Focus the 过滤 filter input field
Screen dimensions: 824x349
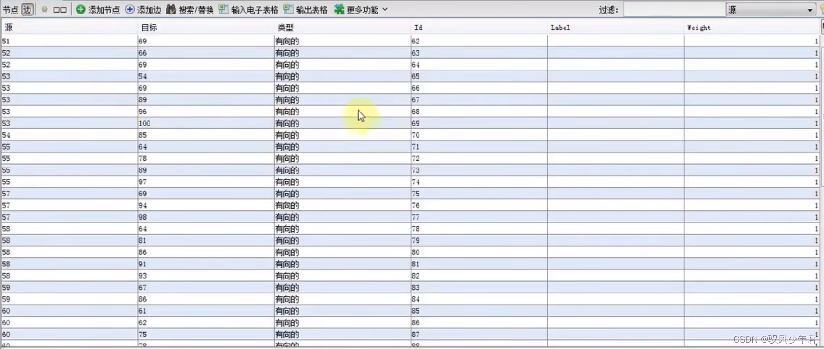674,10
